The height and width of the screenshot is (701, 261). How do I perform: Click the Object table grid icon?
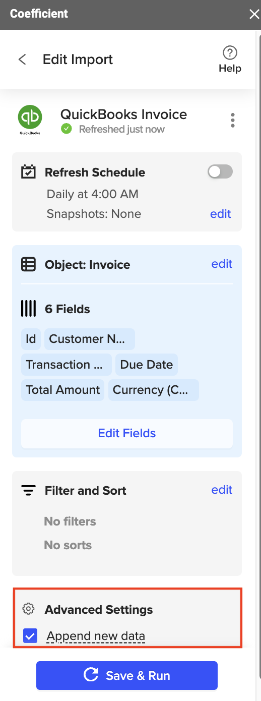pos(28,264)
